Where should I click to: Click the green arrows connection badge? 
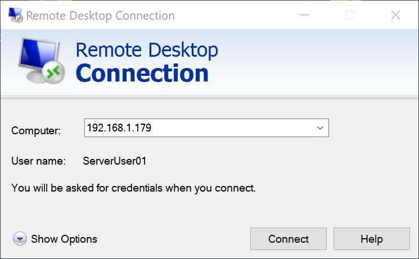[54, 71]
